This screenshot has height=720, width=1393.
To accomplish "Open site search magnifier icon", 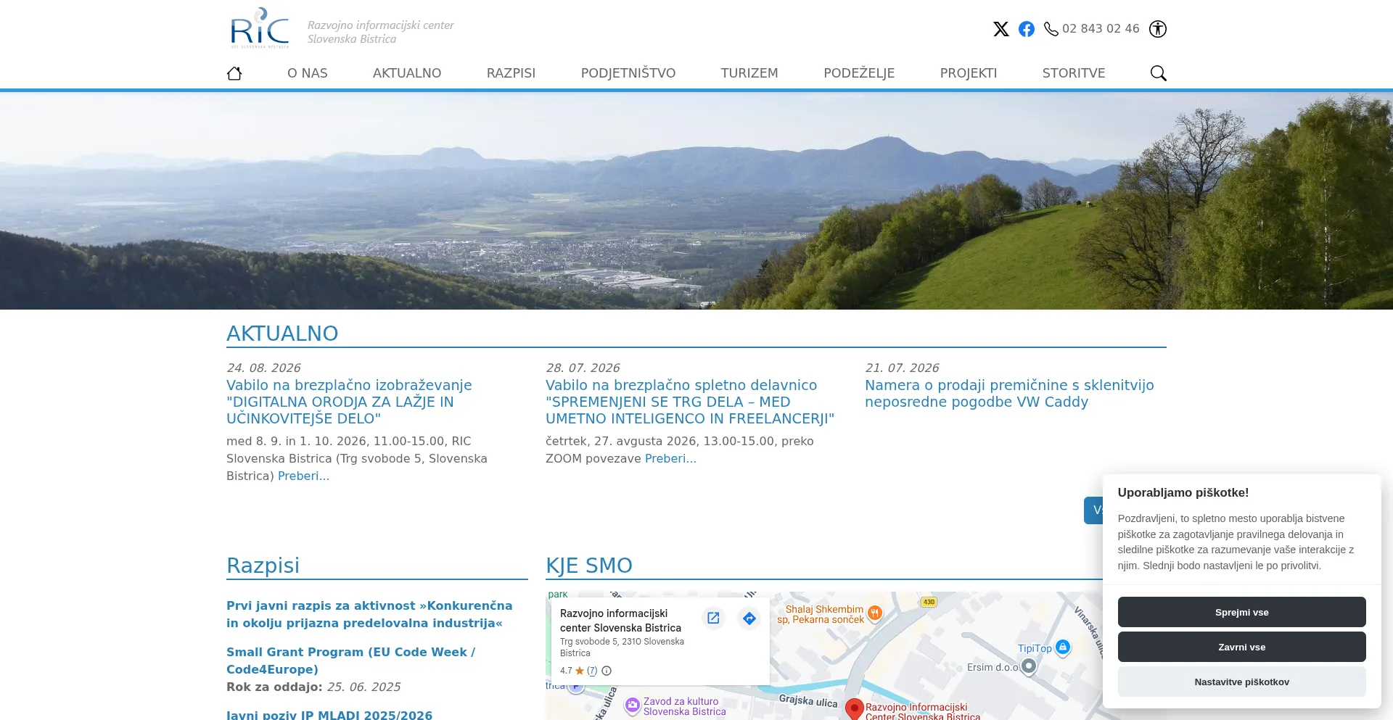I will [x=1159, y=73].
